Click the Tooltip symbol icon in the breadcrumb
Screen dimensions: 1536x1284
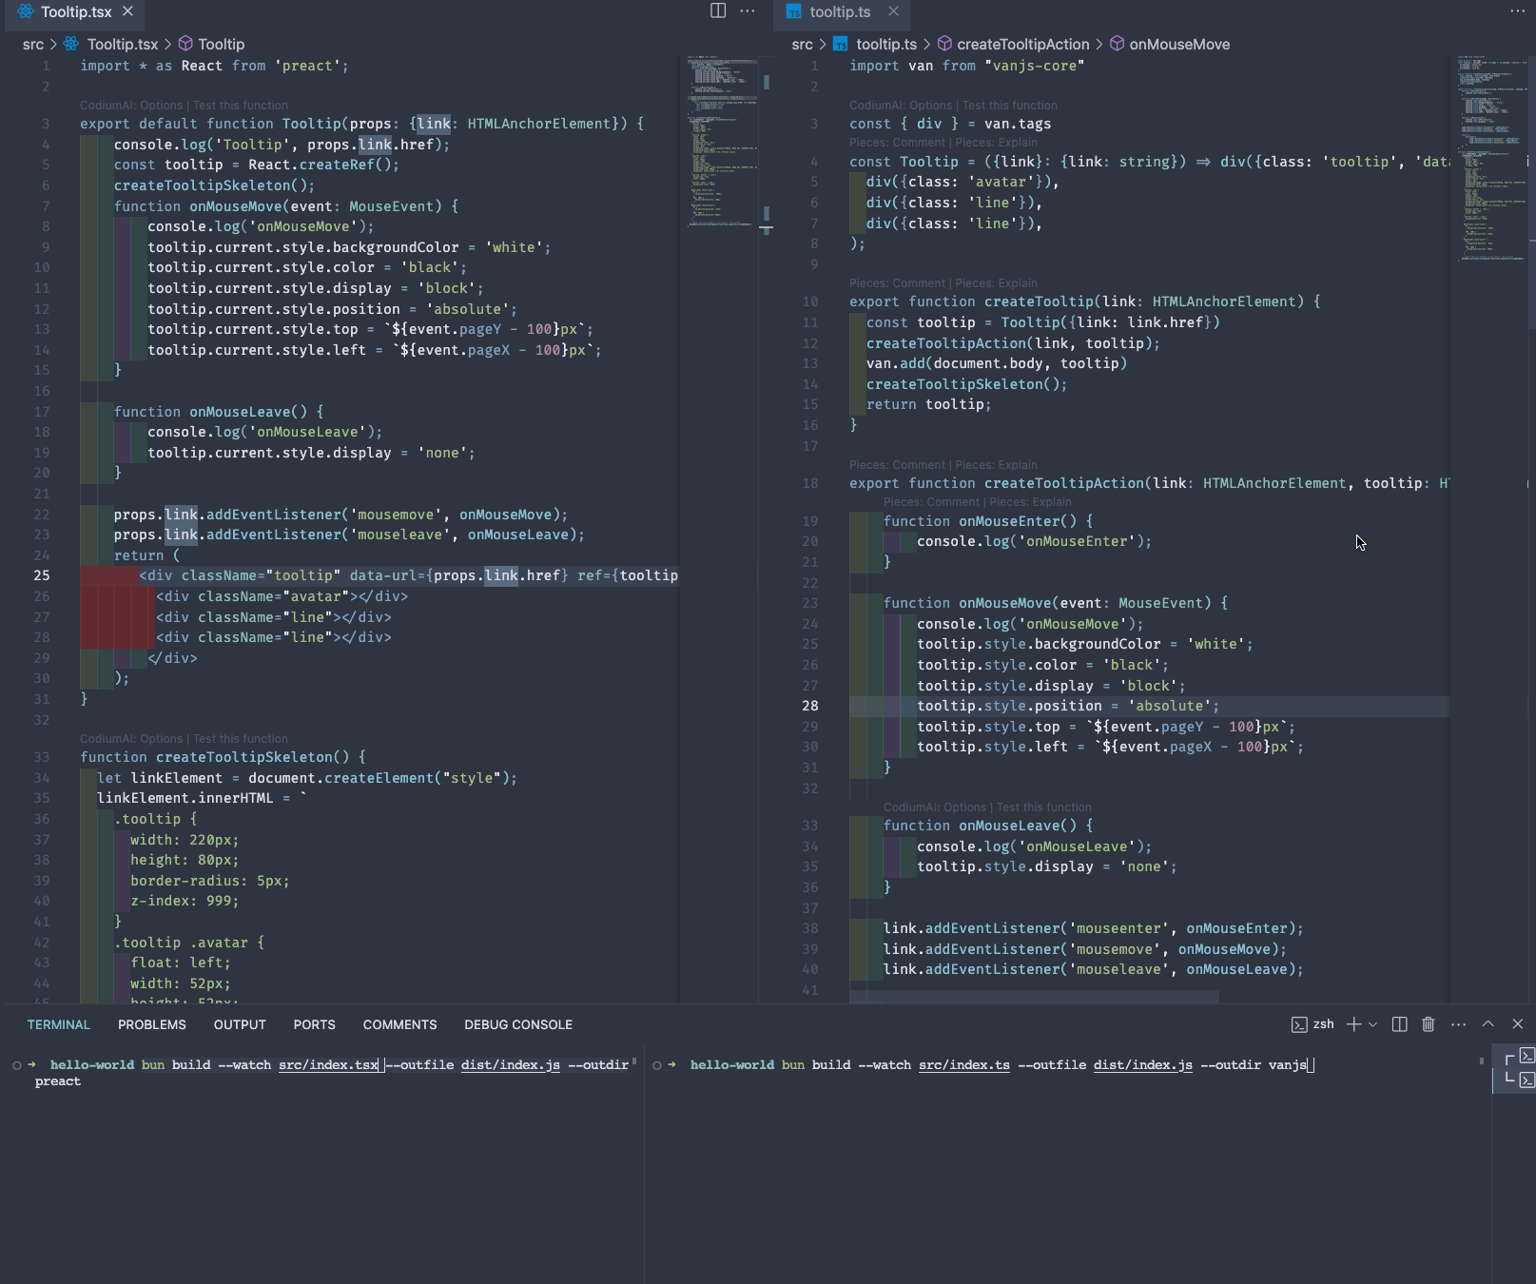[x=186, y=44]
